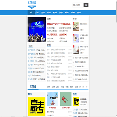Open the large yellow 高考 GAO KAO image
The width and height of the screenshot is (117, 117).
[37, 106]
